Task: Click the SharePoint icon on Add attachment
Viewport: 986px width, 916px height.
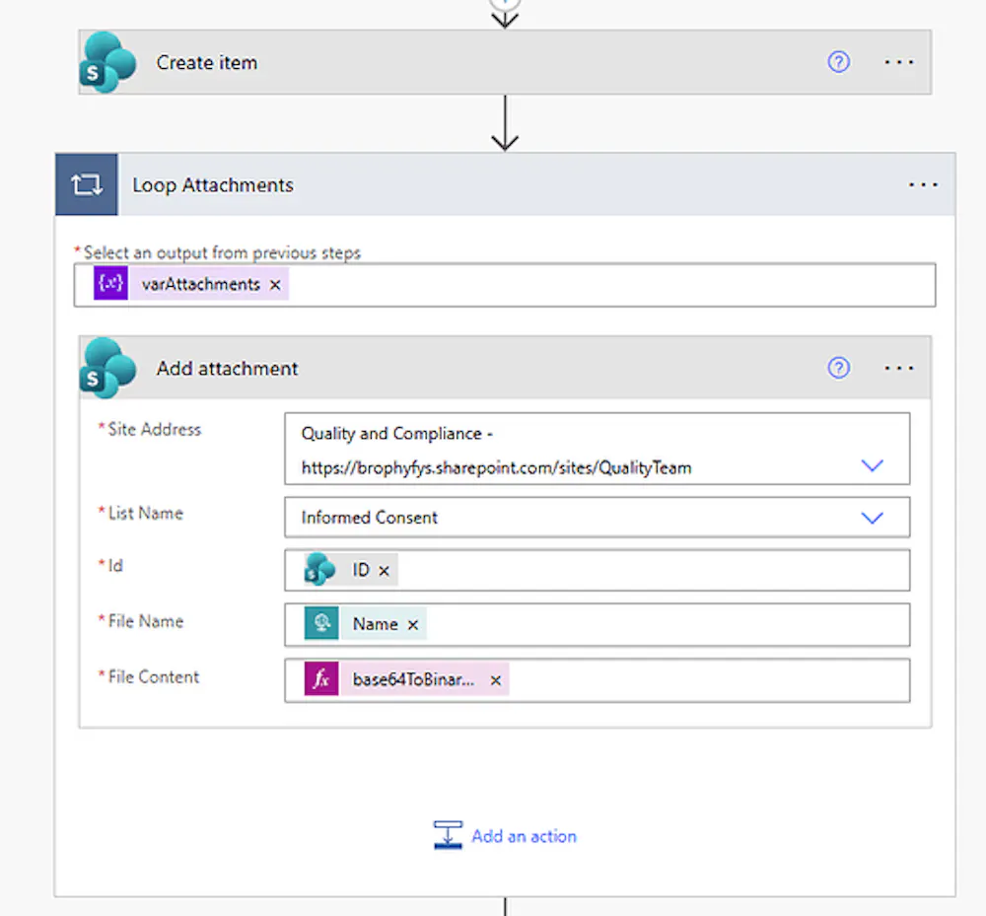Action: 107,369
